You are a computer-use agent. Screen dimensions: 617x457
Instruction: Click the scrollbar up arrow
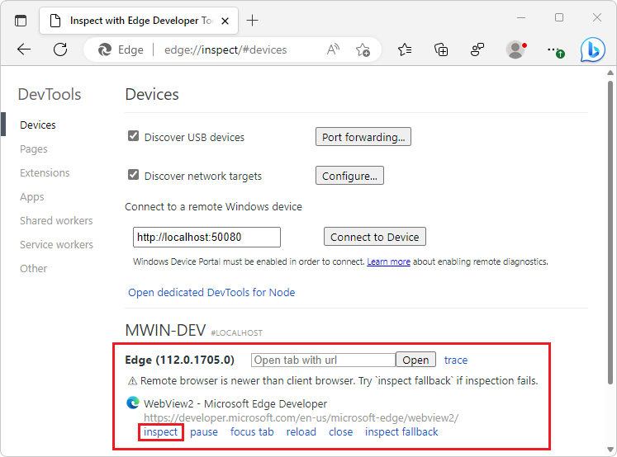click(610, 73)
